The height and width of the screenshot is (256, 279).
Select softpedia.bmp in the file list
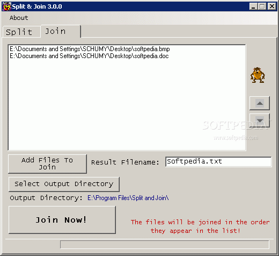tap(90, 49)
